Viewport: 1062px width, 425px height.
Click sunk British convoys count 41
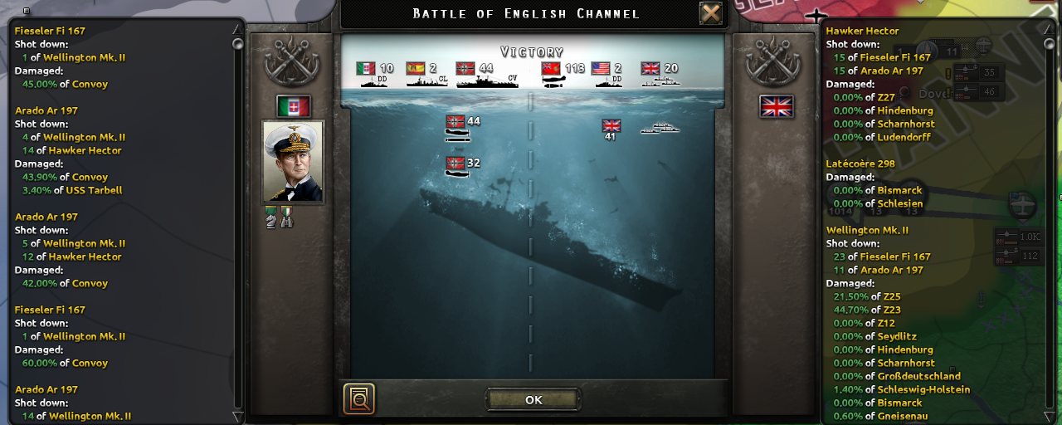(611, 130)
